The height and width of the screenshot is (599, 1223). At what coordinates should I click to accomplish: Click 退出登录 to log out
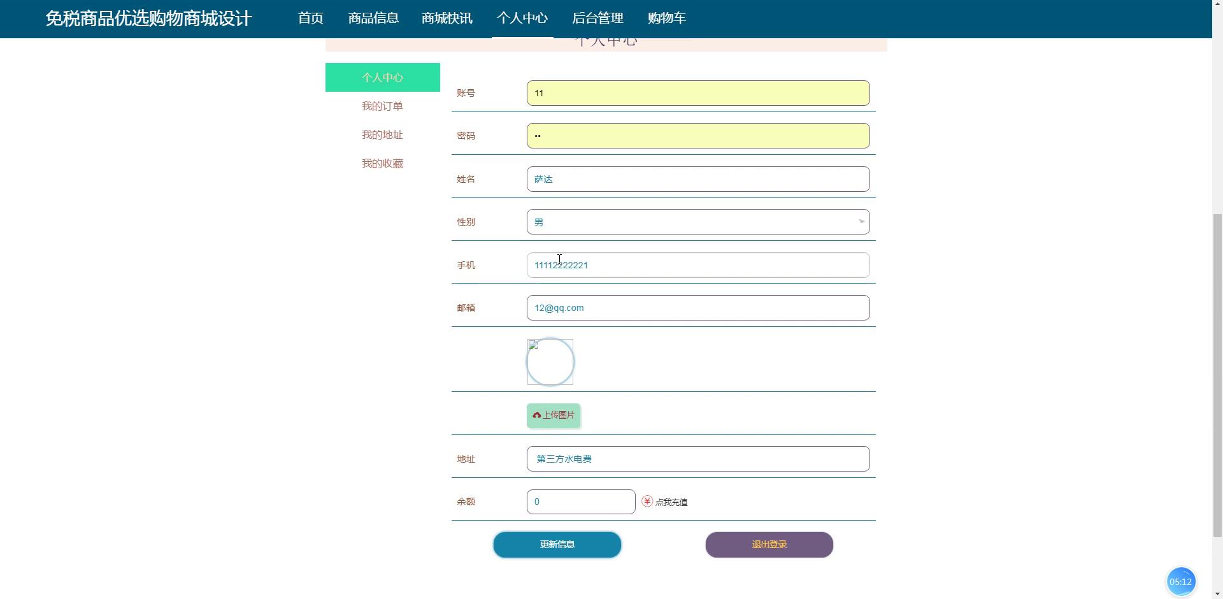pyautogui.click(x=769, y=545)
